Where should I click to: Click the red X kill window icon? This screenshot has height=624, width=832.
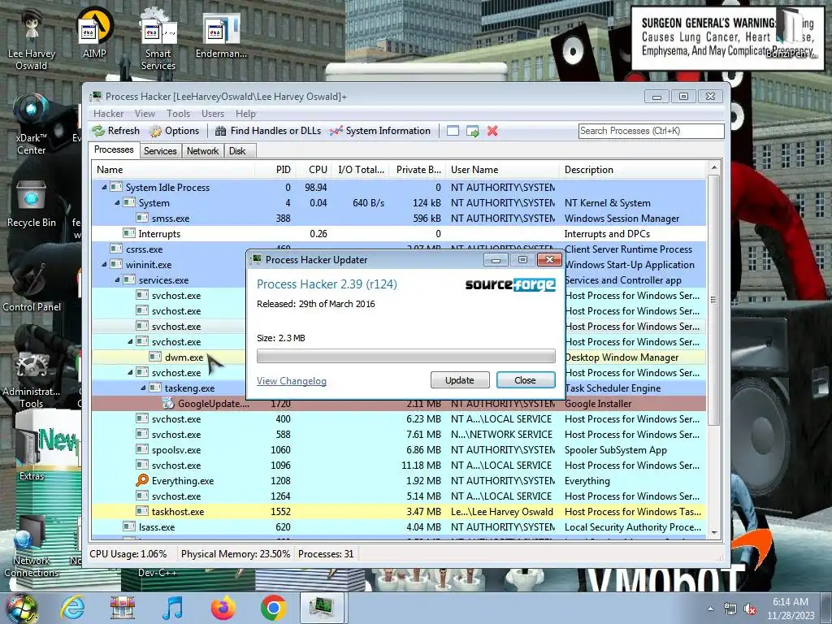[492, 131]
